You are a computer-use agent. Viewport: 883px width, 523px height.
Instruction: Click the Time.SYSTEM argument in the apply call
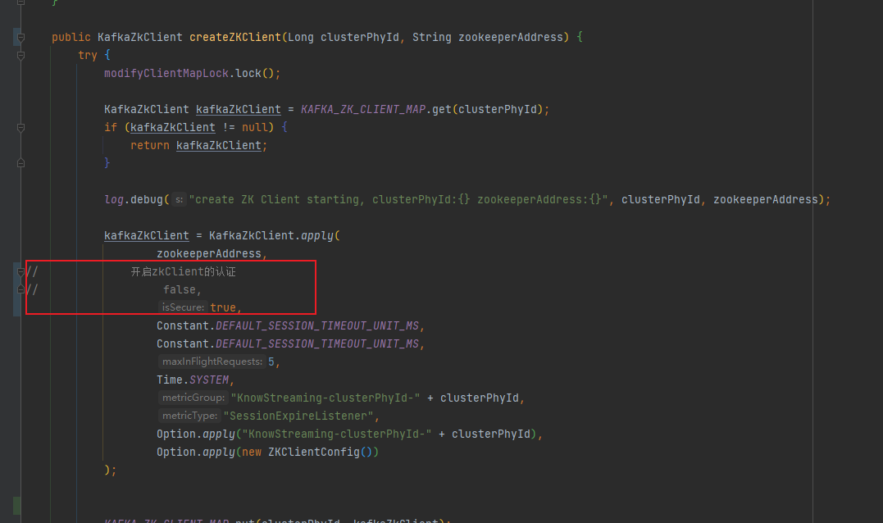coord(195,380)
